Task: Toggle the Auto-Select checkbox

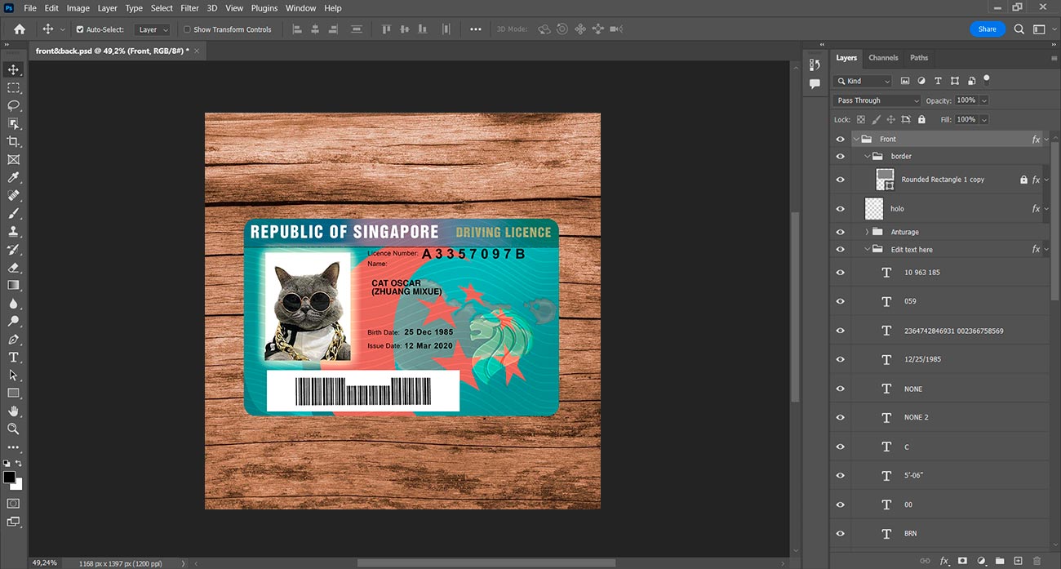Action: pyautogui.click(x=80, y=29)
